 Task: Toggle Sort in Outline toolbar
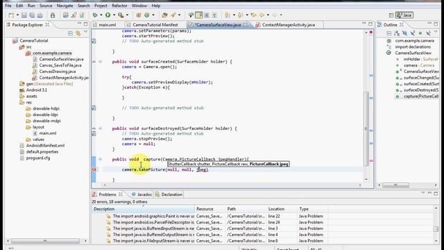point(397,33)
